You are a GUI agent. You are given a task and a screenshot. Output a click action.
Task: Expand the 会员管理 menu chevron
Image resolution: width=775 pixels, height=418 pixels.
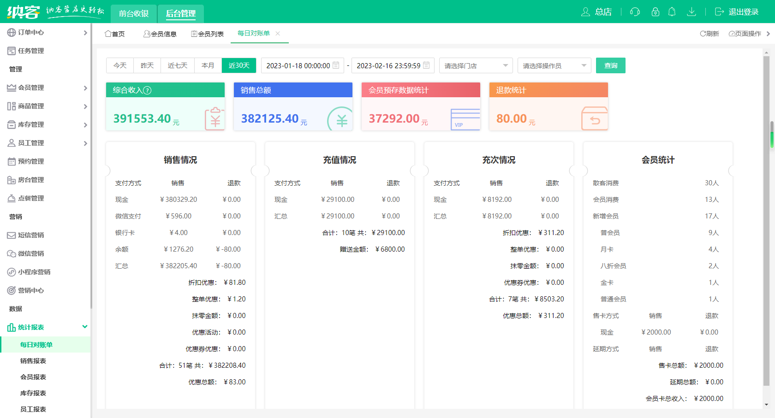click(85, 88)
